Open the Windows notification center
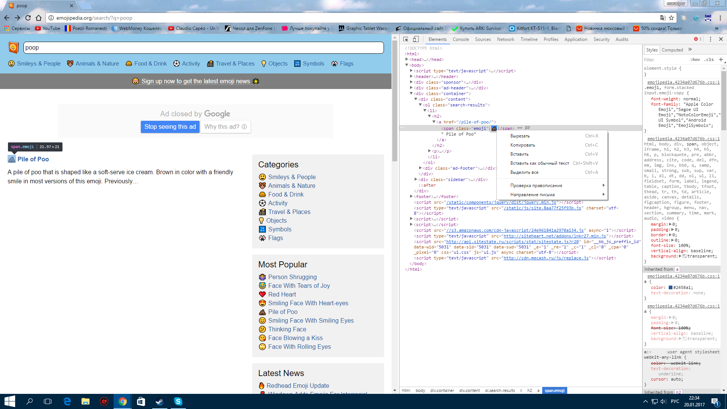 [715, 401]
